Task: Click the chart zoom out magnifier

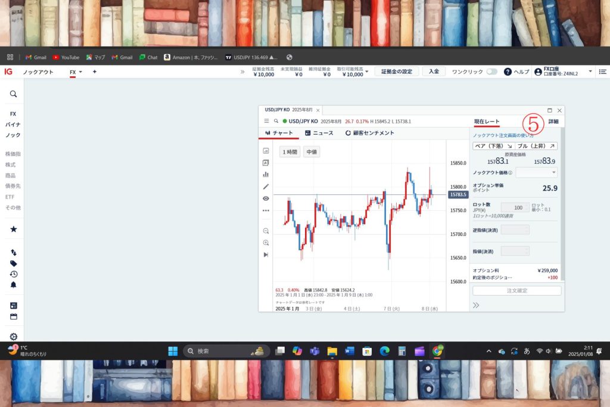Action: [x=266, y=231]
